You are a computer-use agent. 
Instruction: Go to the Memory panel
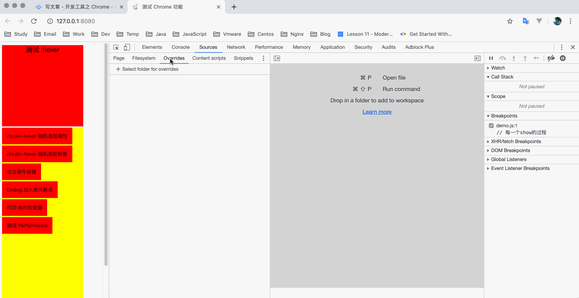point(301,47)
